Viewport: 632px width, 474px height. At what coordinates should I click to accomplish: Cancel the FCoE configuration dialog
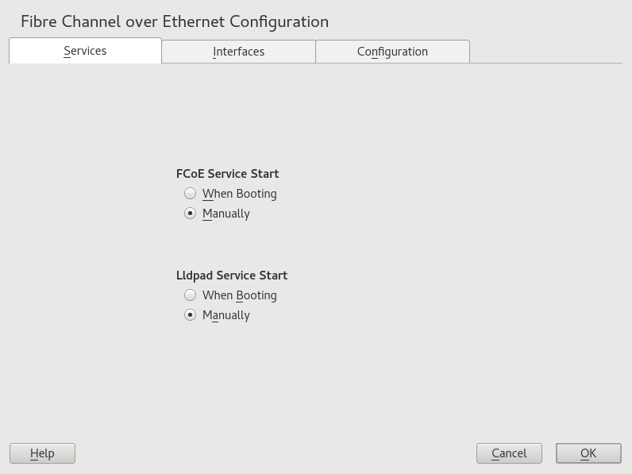point(509,453)
